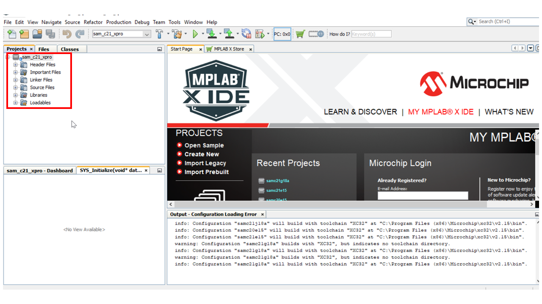
Task: Click the New Project toolbar icon
Action: [x=24, y=34]
